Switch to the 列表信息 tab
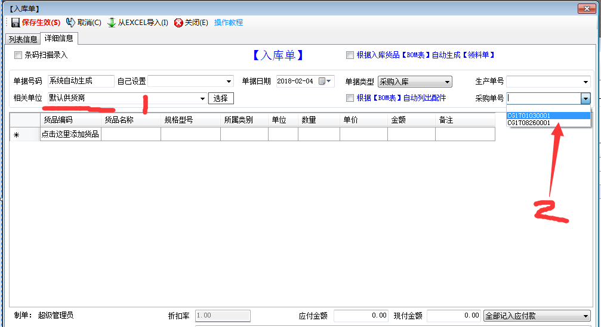Image resolution: width=601 pixels, height=327 pixels. pos(23,39)
